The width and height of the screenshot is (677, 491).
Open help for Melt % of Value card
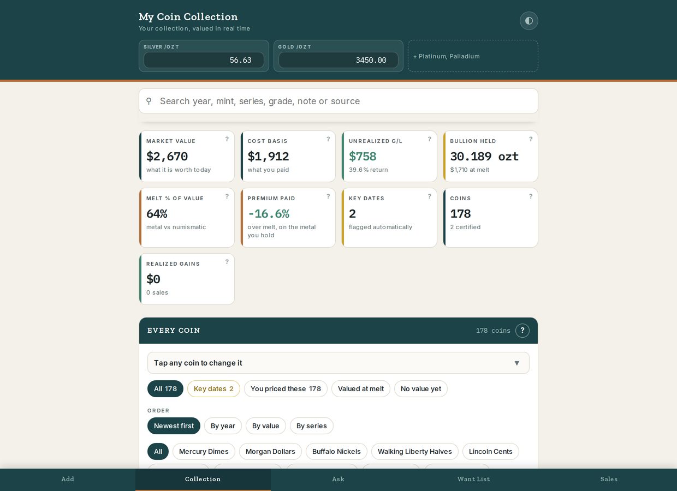coord(227,196)
